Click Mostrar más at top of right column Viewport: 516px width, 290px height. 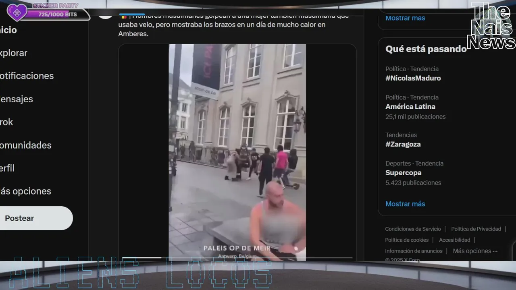[x=405, y=18]
